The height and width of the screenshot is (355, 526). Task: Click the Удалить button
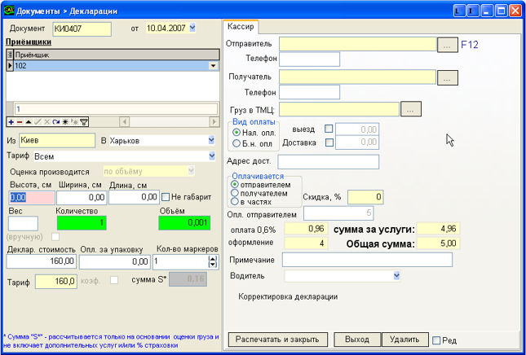[x=405, y=340]
